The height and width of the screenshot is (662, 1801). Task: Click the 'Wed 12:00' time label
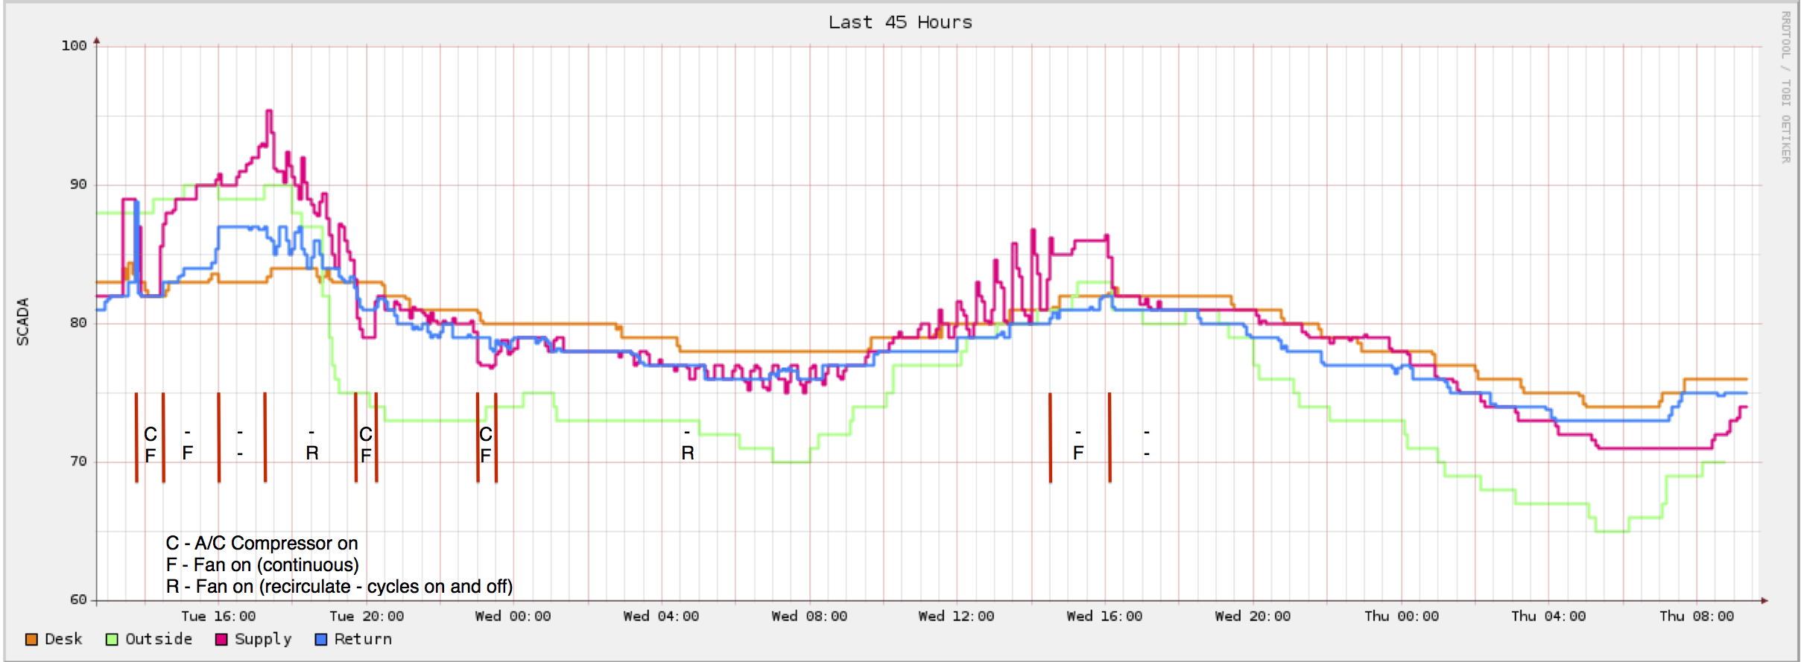(957, 617)
